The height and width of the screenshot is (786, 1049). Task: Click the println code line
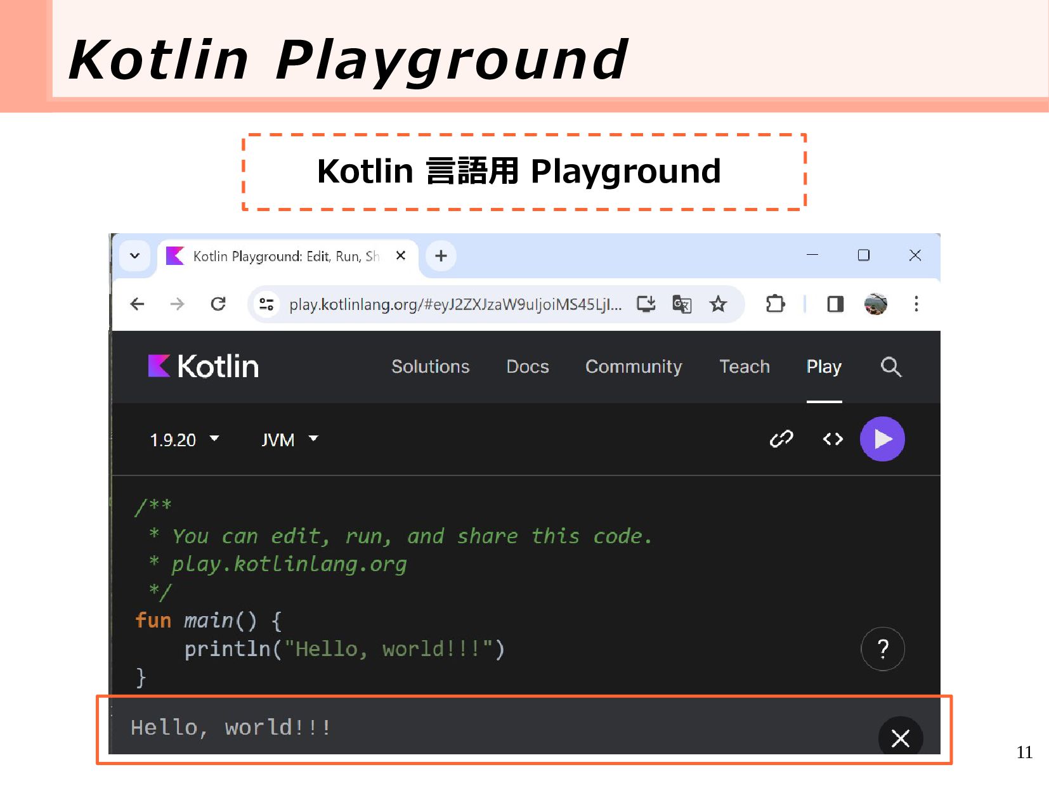(x=344, y=649)
